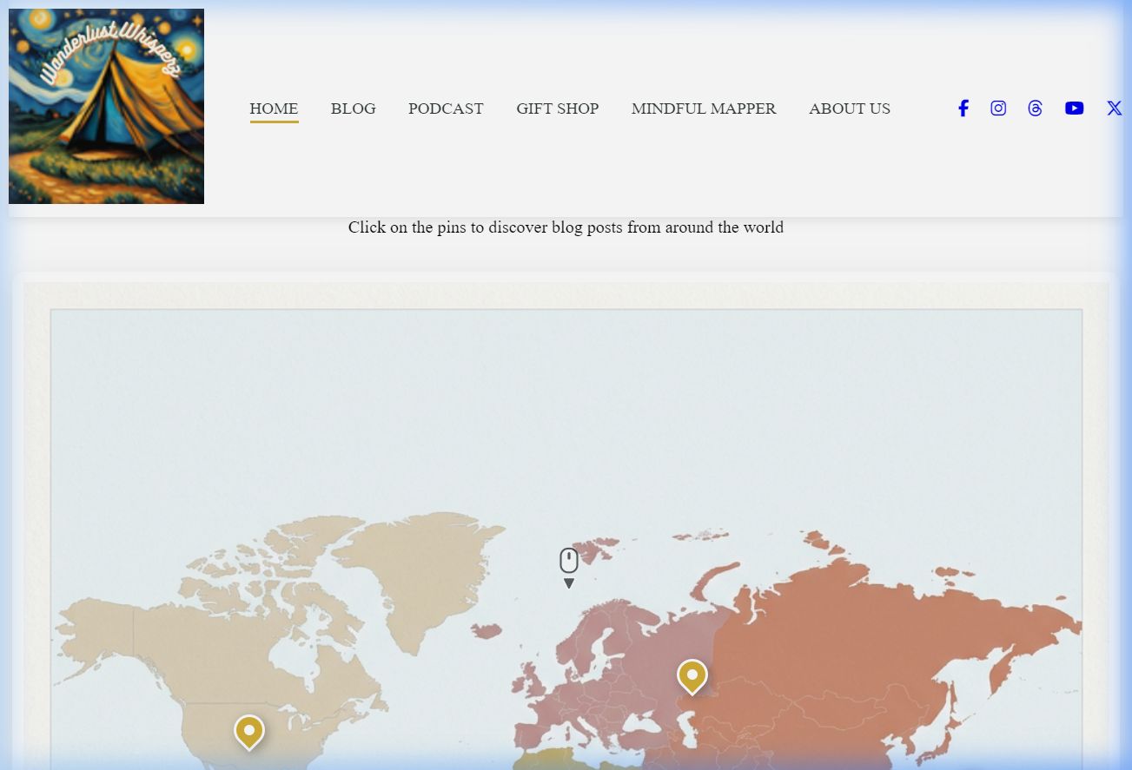Click the Threads social icon
The height and width of the screenshot is (770, 1132).
pos(1035,109)
